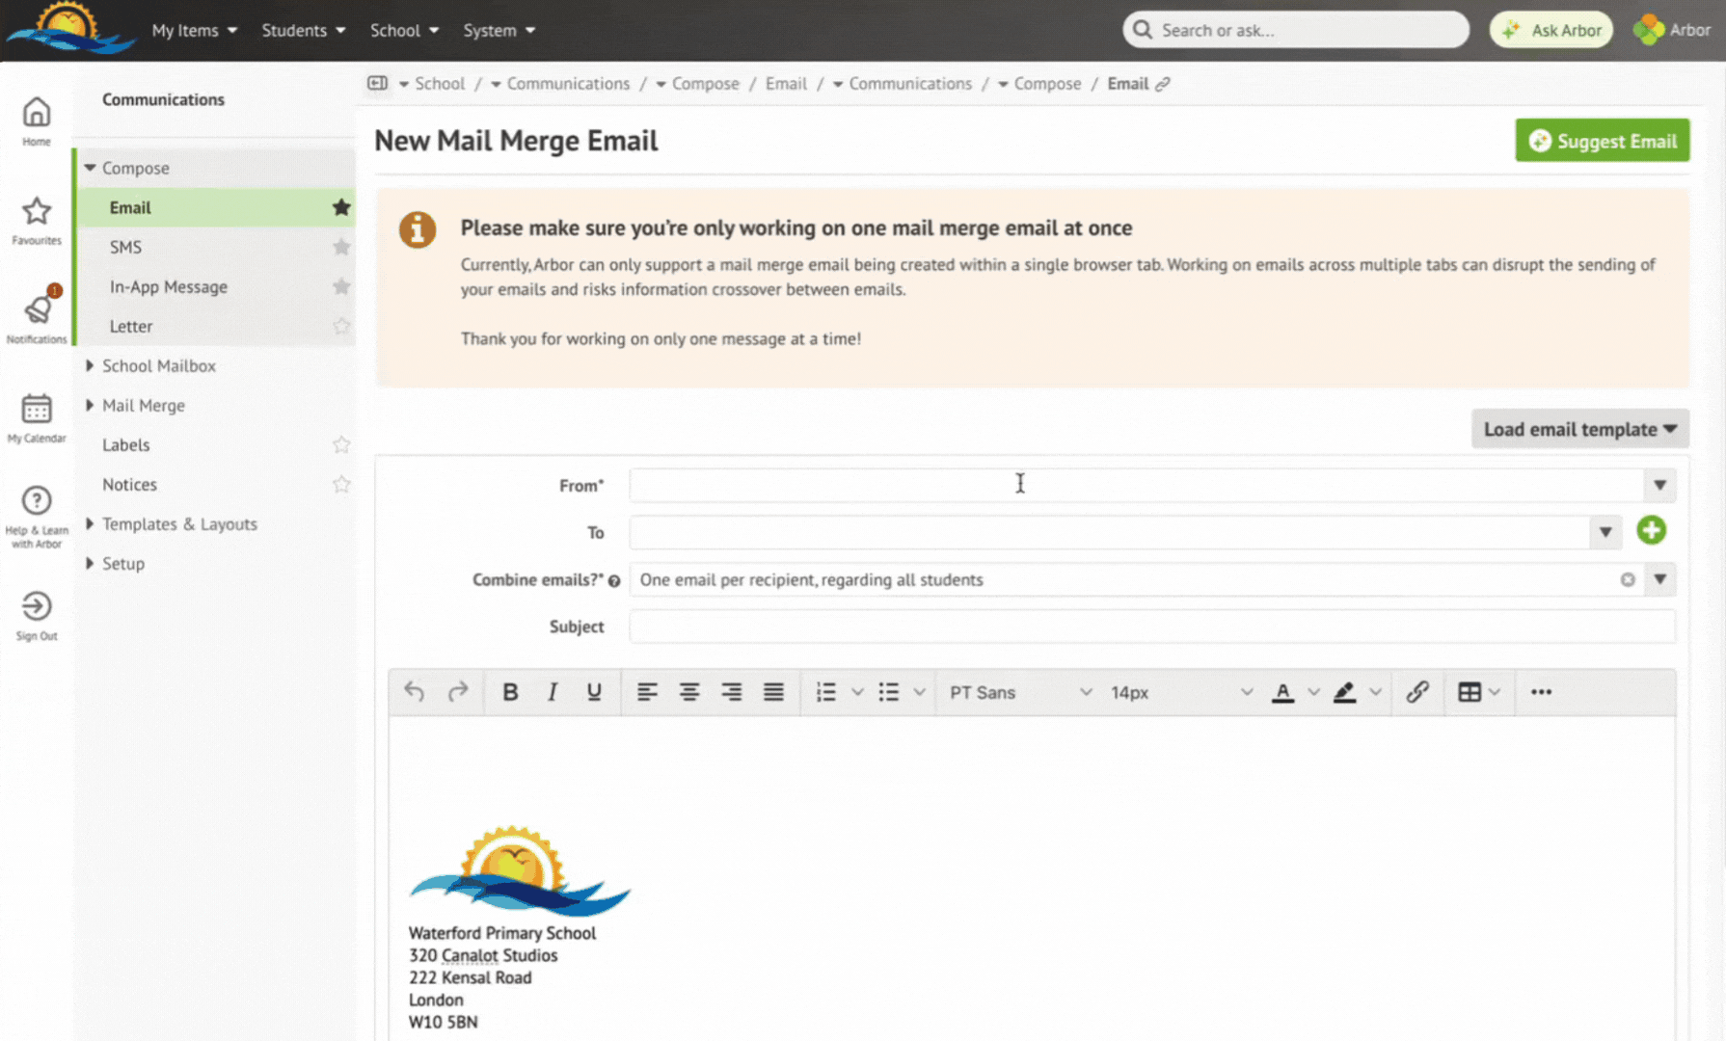This screenshot has width=1726, height=1041.
Task: Insert a hyperlink using link icon
Action: [x=1416, y=692]
